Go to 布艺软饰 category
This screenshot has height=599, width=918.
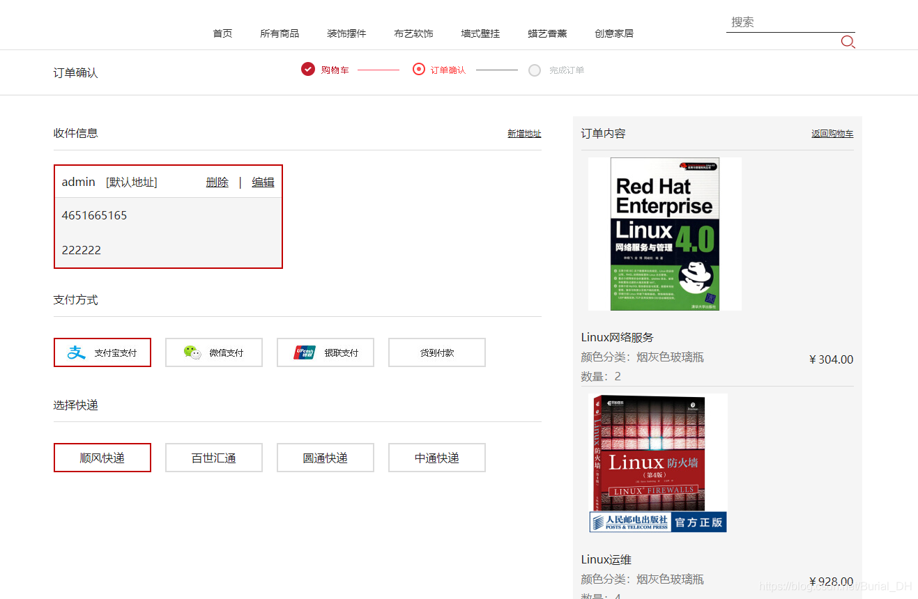[413, 33]
